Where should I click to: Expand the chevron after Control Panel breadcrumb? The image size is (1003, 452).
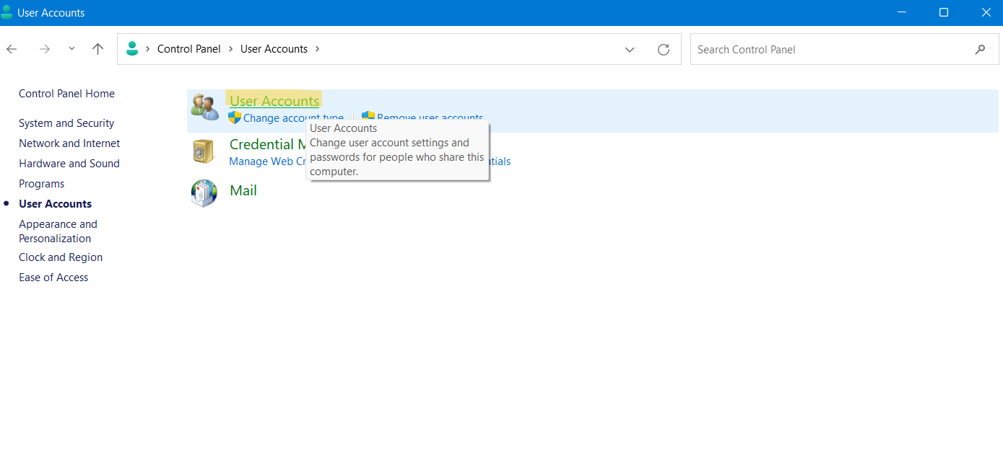click(231, 49)
